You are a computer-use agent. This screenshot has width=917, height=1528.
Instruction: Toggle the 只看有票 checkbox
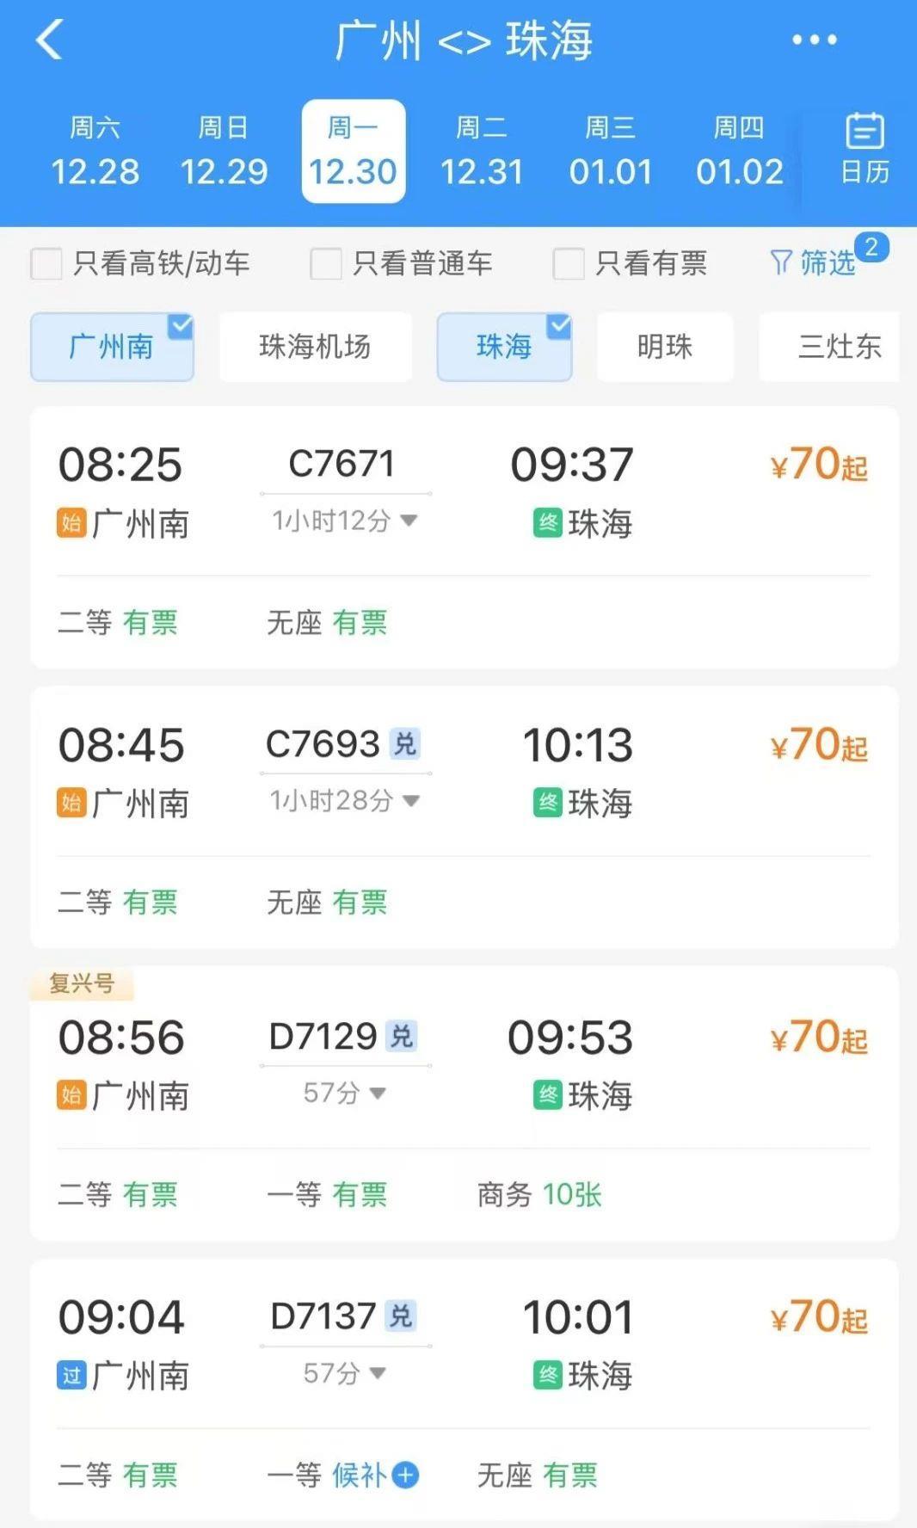(x=569, y=263)
